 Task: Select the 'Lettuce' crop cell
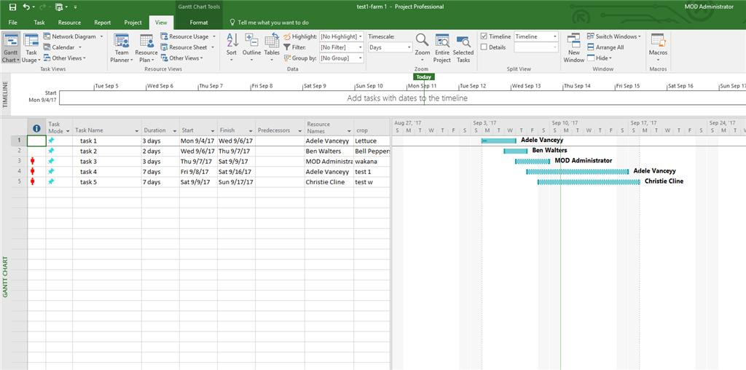coord(372,141)
